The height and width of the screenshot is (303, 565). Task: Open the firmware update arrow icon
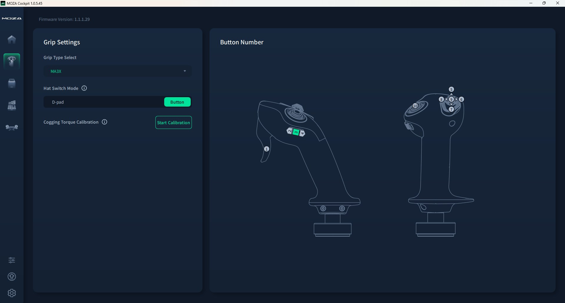pos(12,277)
